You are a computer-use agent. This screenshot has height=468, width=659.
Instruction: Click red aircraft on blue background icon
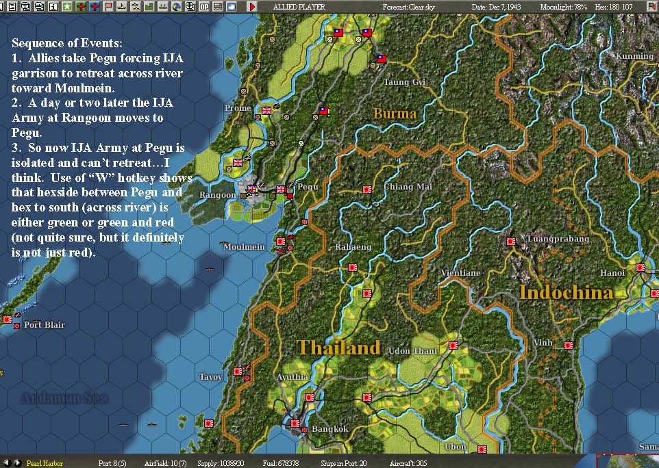click(94, 7)
